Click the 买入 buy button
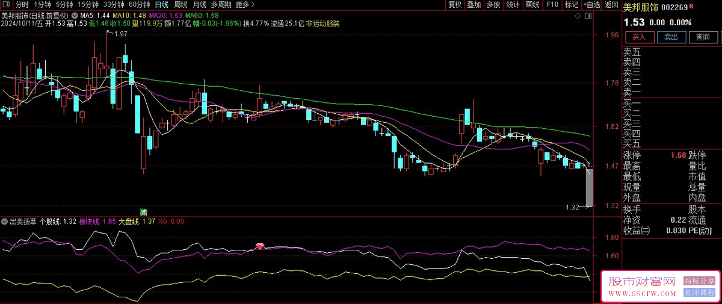Image resolution: width=722 pixels, height=304 pixels. coord(639,37)
